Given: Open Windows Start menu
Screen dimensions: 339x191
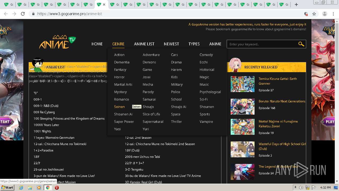Looking at the screenshot, I should (x=7, y=188).
